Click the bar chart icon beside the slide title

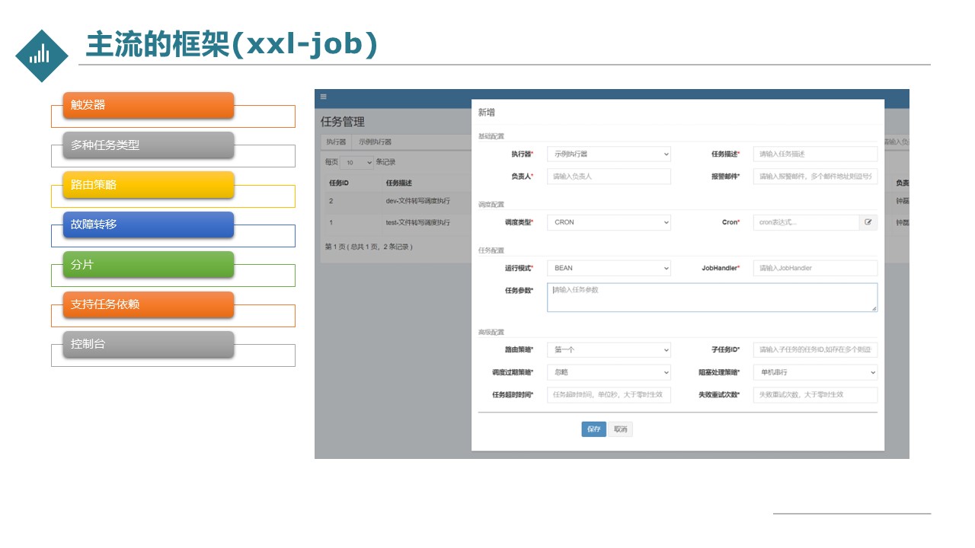(x=41, y=56)
